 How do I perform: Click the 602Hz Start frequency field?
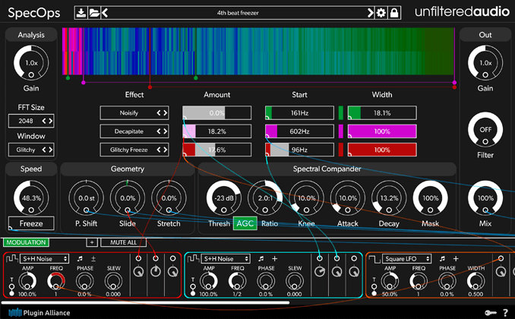pos(299,131)
